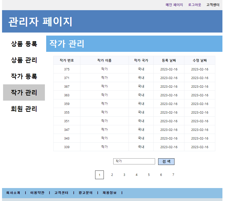This screenshot has width=226, height=201.
Task: Select author number 351 cell
Action: pos(67,121)
